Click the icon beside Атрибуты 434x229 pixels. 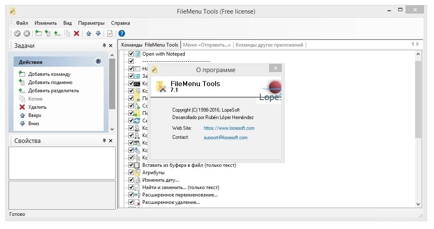click(x=137, y=173)
